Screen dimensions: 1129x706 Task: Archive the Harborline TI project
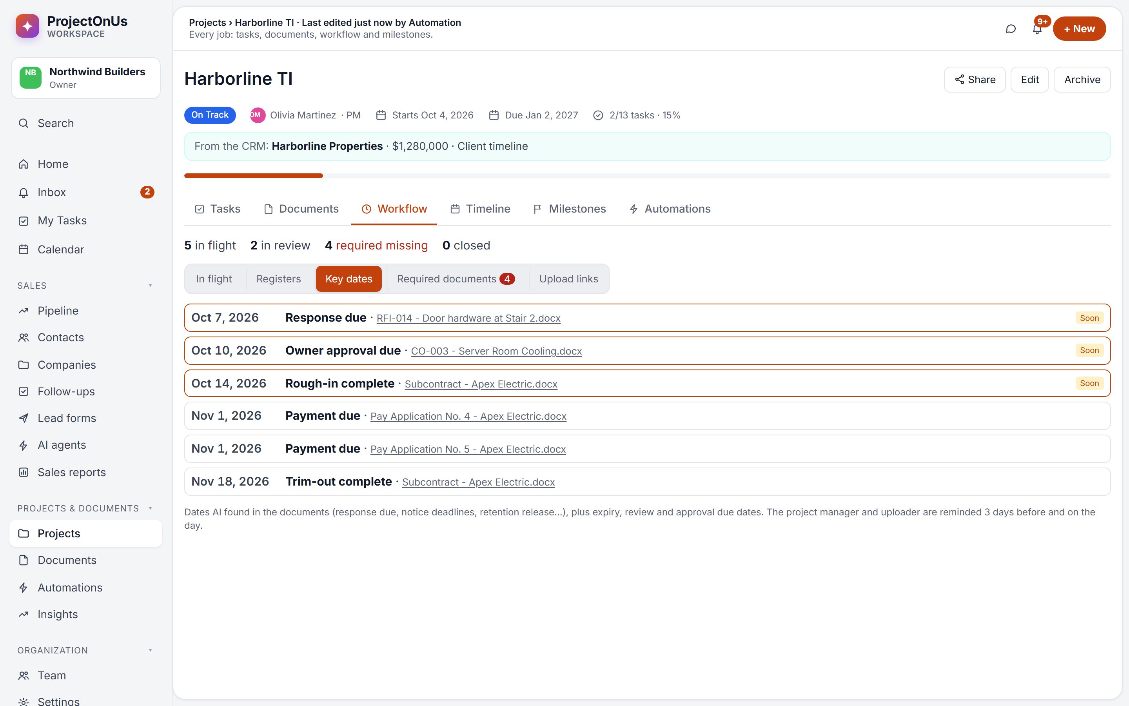pyautogui.click(x=1082, y=80)
